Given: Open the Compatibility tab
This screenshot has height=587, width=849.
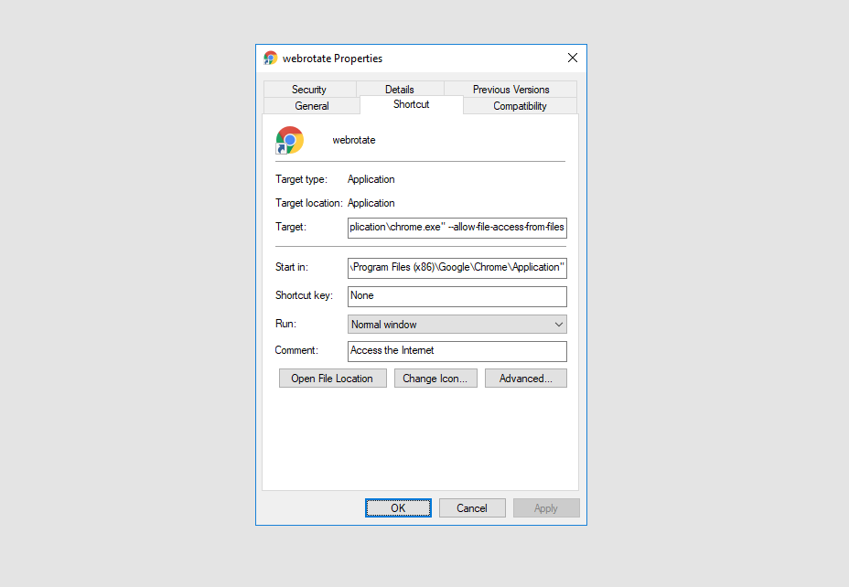Looking at the screenshot, I should [x=520, y=106].
